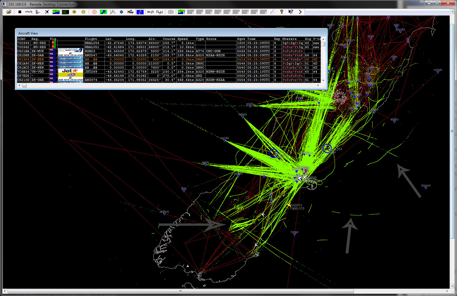The image size is (457, 296).
Task: Toggle the Aircft labels button
Action: click(150, 12)
